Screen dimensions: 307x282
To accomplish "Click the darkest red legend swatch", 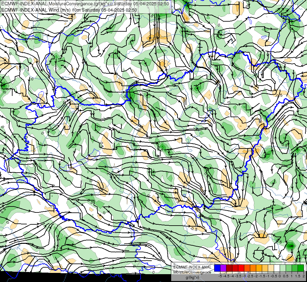I will [x=229, y=268].
